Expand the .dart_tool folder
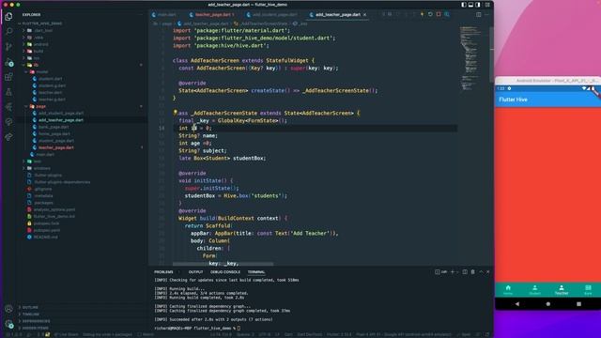This screenshot has height=338, width=601. tap(83, 30)
